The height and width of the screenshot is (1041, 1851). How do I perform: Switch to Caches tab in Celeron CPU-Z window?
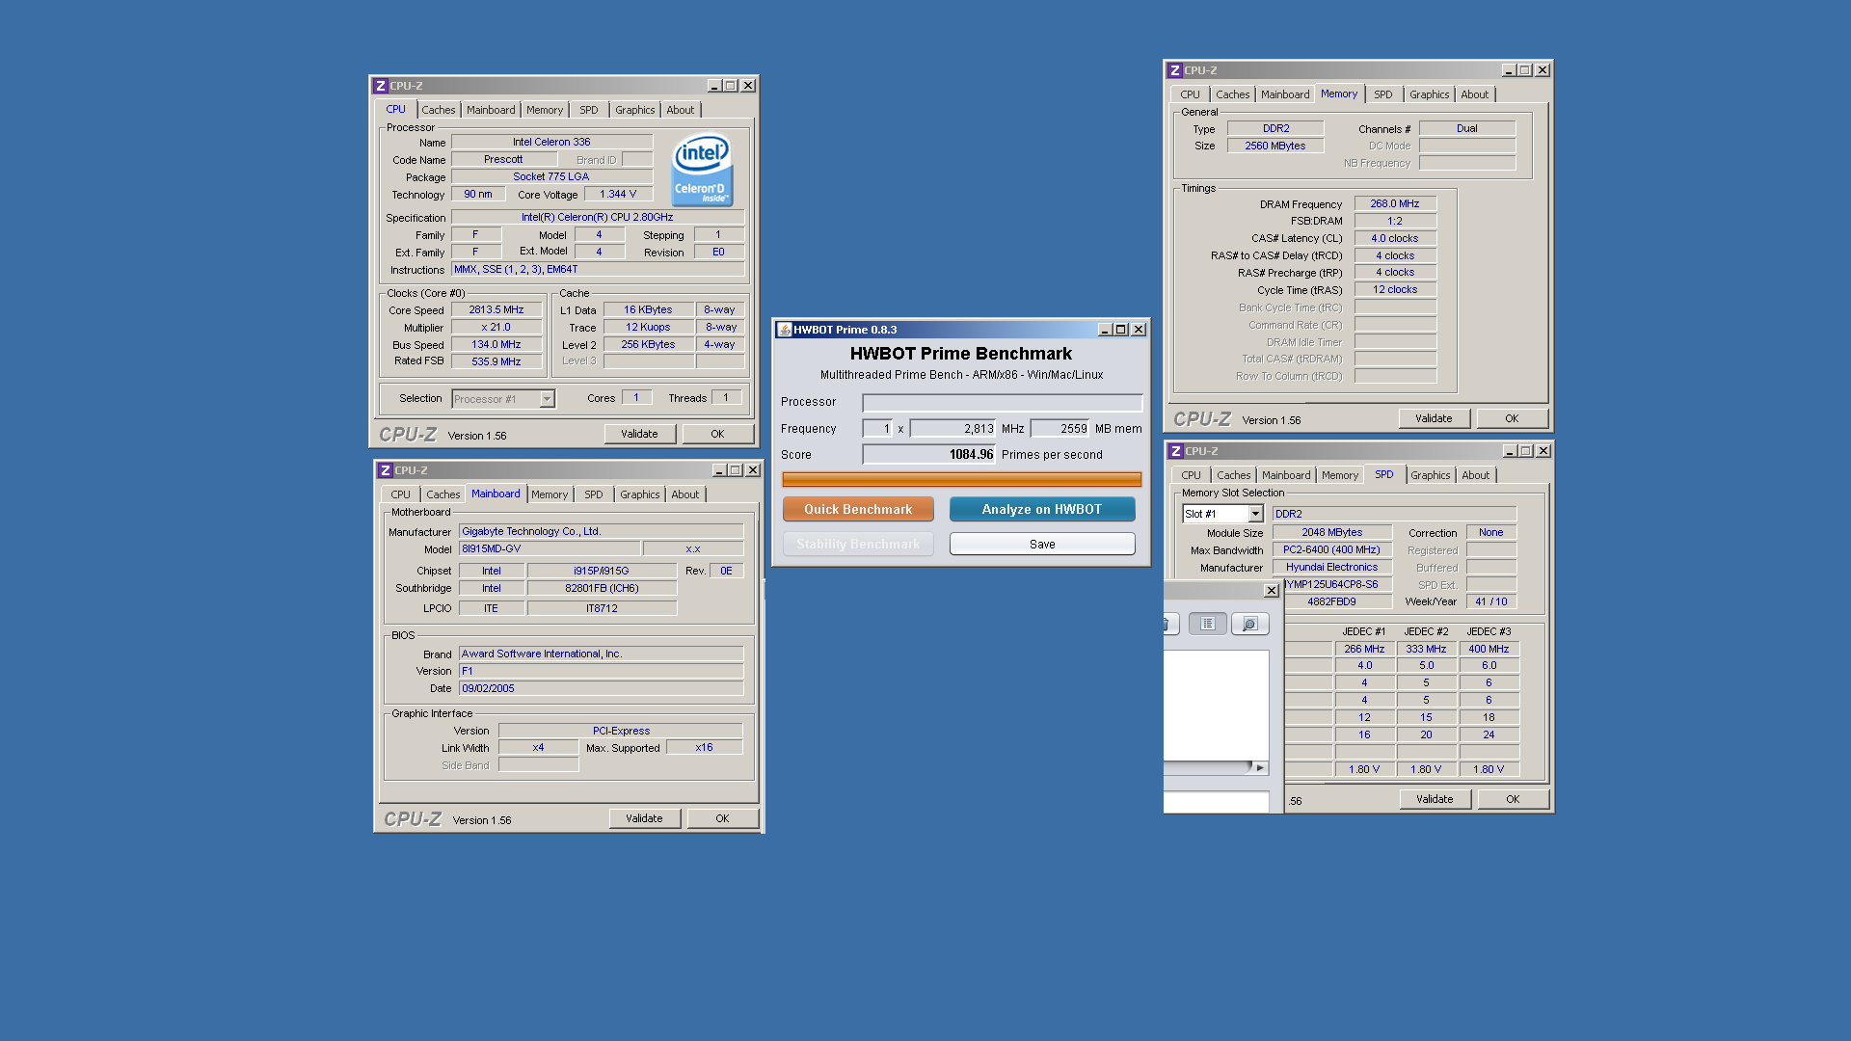point(439,110)
